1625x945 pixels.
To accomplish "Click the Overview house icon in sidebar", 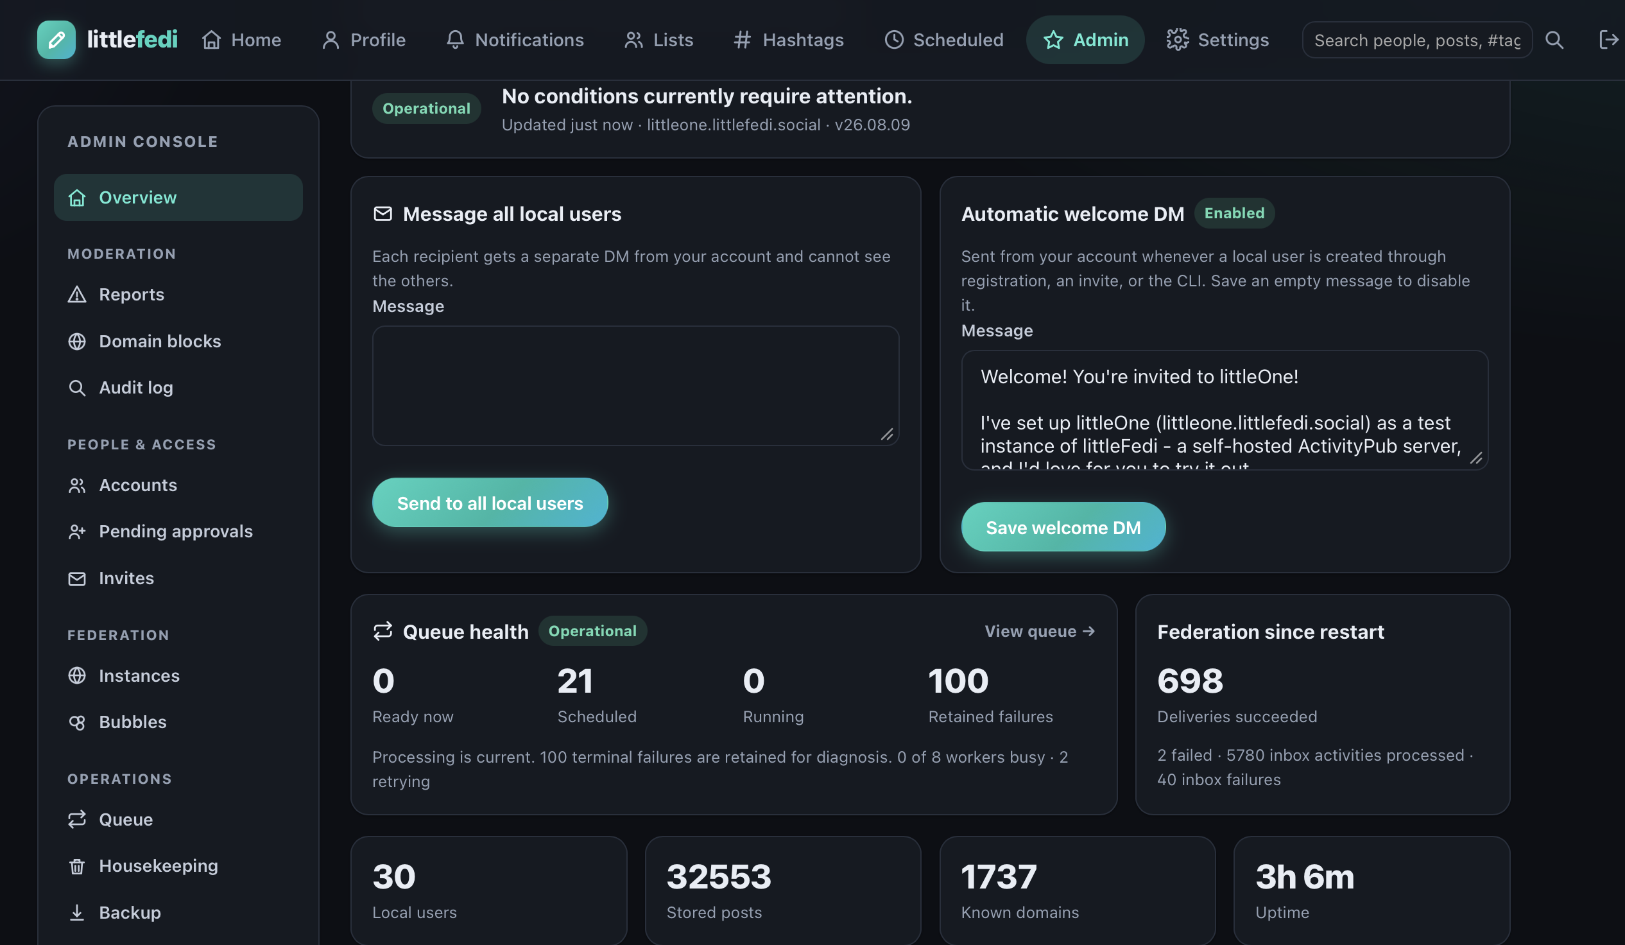I will 77,197.
